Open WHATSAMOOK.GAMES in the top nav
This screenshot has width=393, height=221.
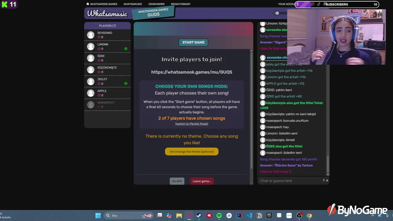point(104,4)
